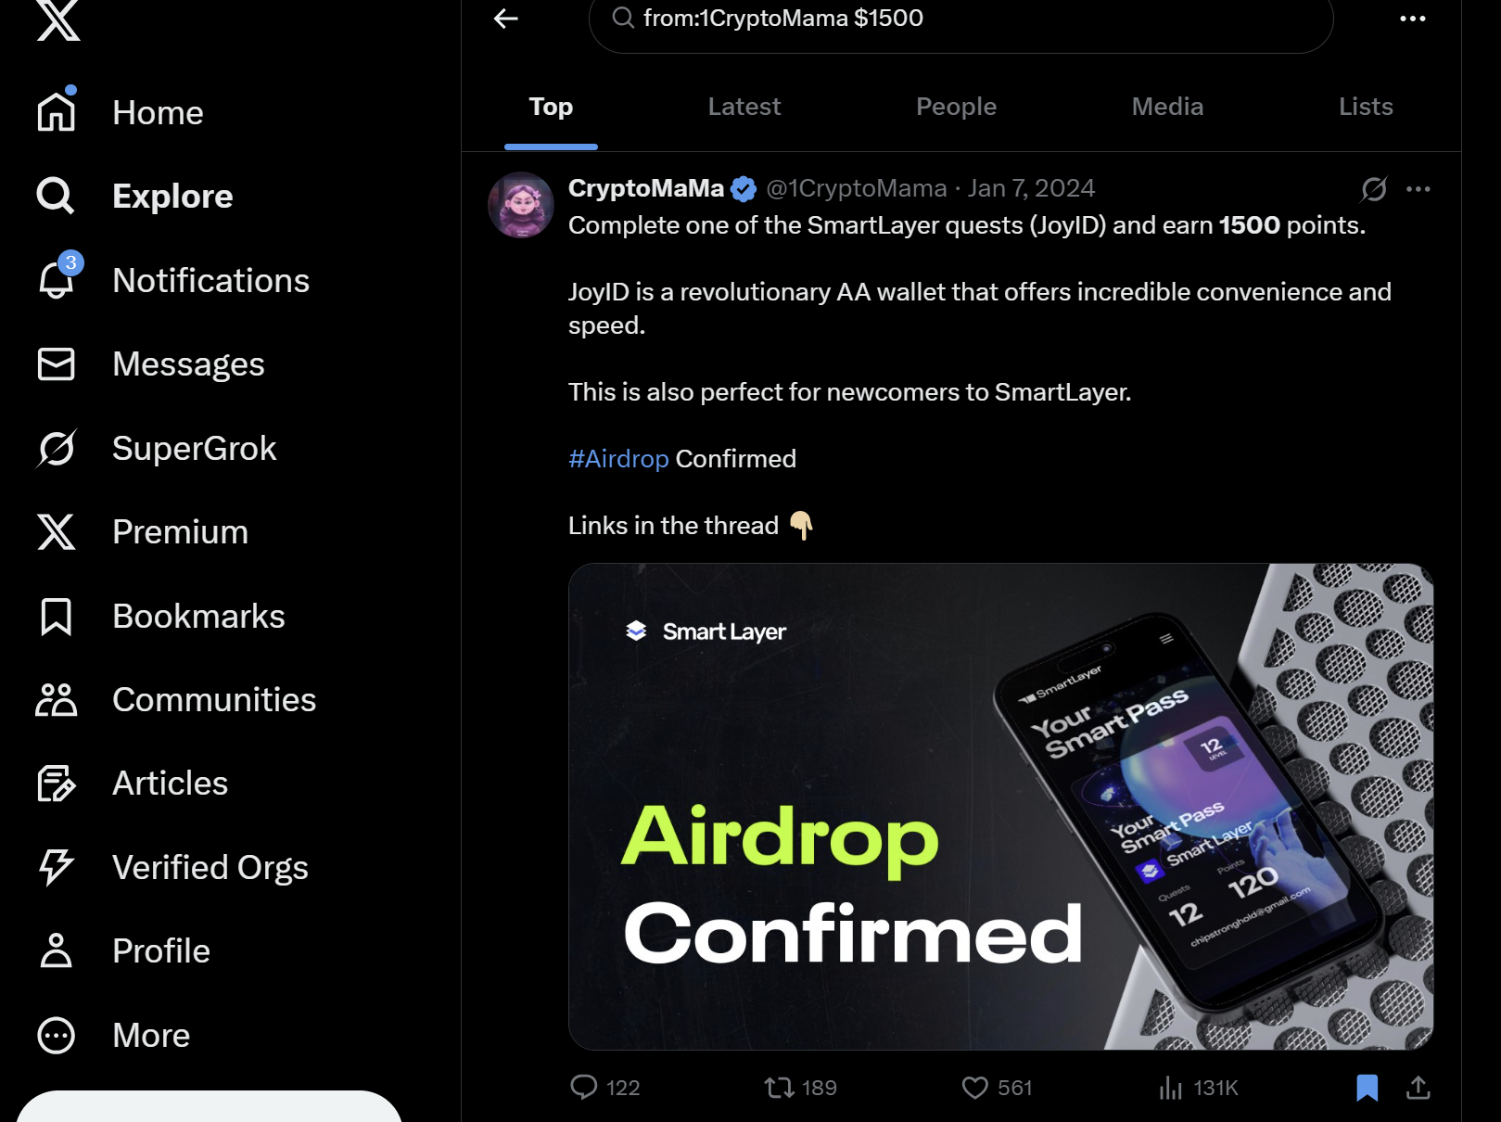This screenshot has height=1122, width=1501.
Task: Click the search field with from:1CryptoMama query
Action: point(960,19)
